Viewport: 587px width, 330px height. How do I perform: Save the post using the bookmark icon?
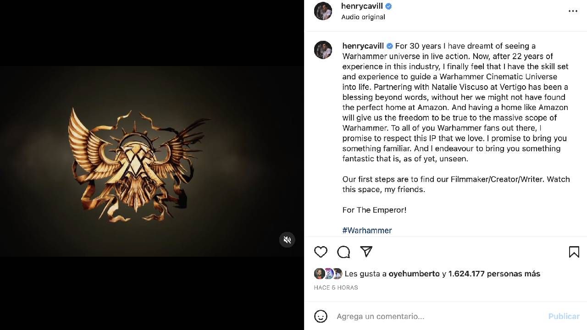[x=574, y=252]
